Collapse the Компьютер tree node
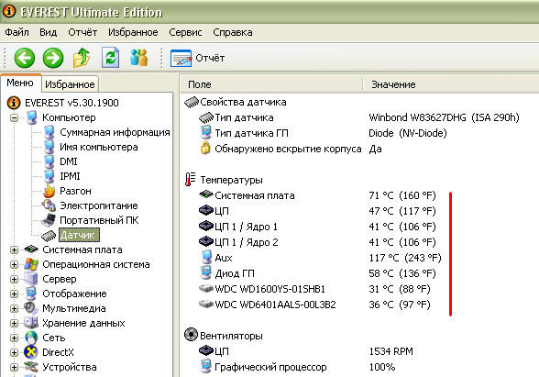 pos(14,117)
